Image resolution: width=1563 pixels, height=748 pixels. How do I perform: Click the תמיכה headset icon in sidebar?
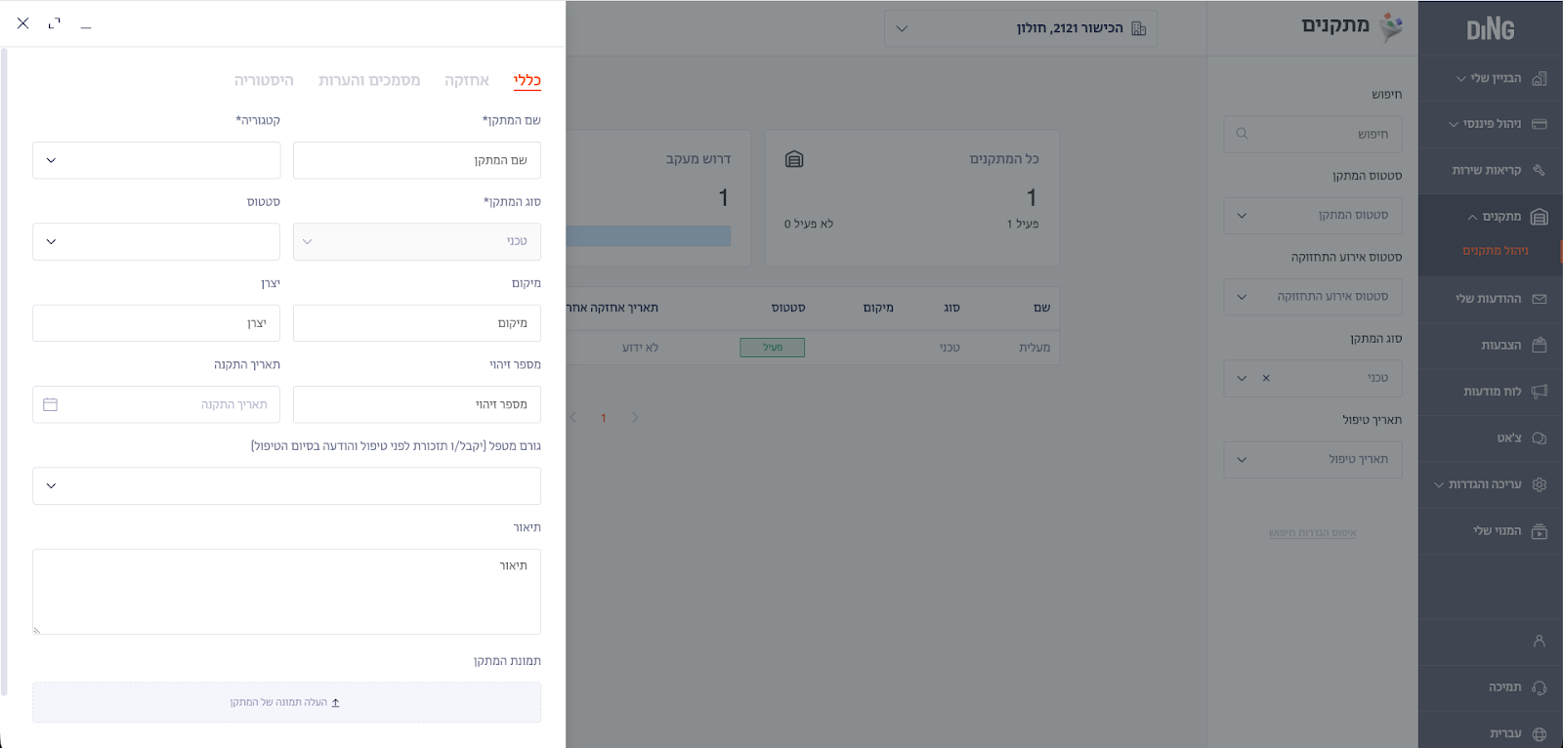(x=1540, y=687)
